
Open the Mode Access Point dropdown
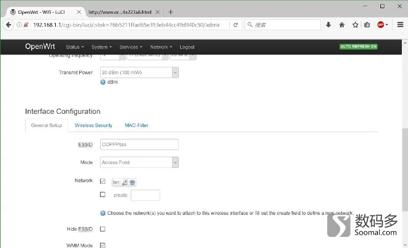[x=139, y=162]
